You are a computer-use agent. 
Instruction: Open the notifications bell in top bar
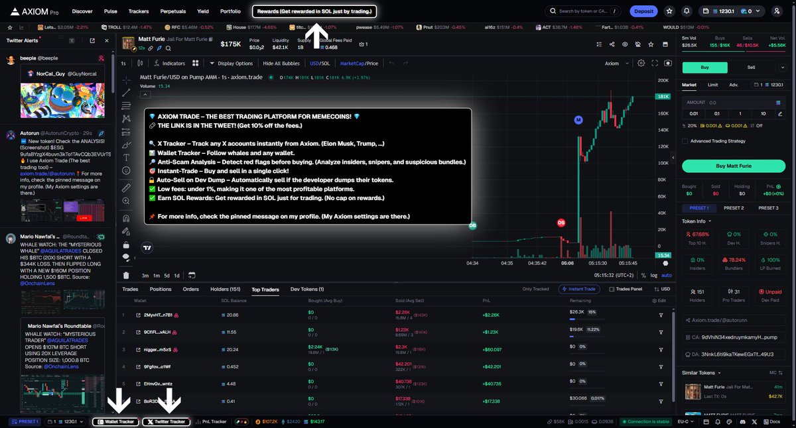click(x=687, y=11)
